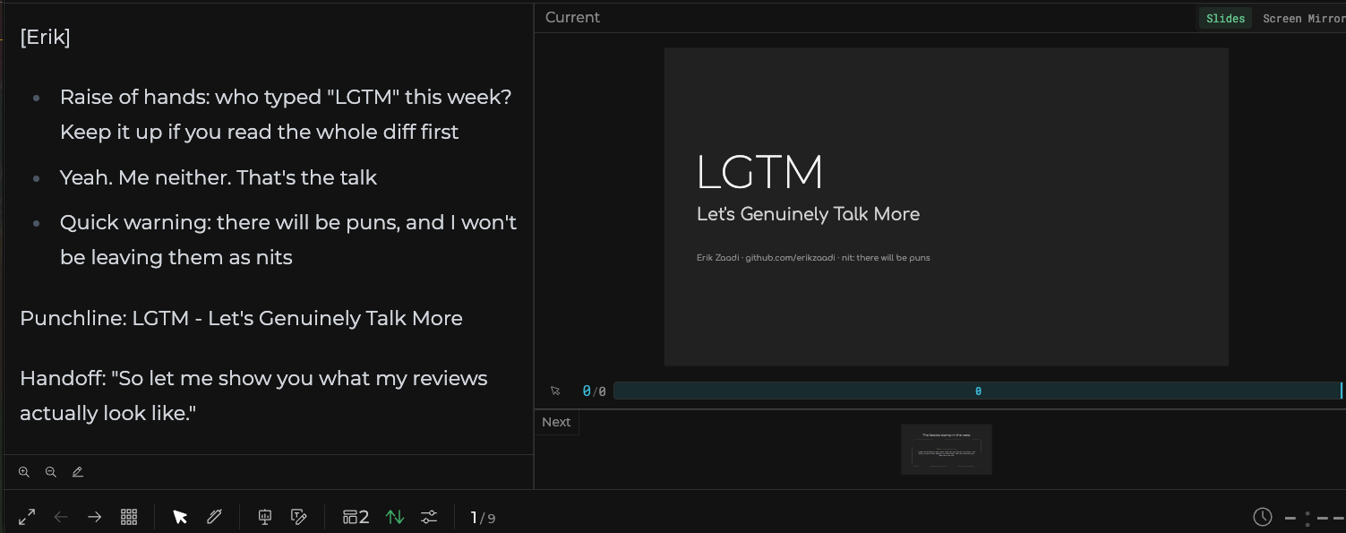Click the slide subtitle "Let's Genuinely Talk More"
The width and height of the screenshot is (1346, 533).
(808, 214)
